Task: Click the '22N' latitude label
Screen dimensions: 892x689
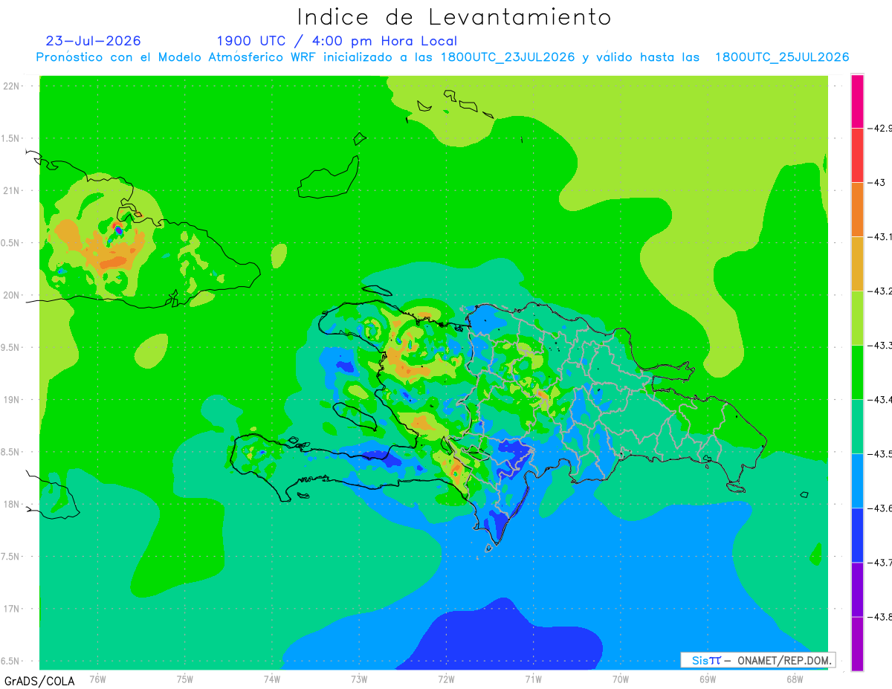Action: click(x=11, y=86)
